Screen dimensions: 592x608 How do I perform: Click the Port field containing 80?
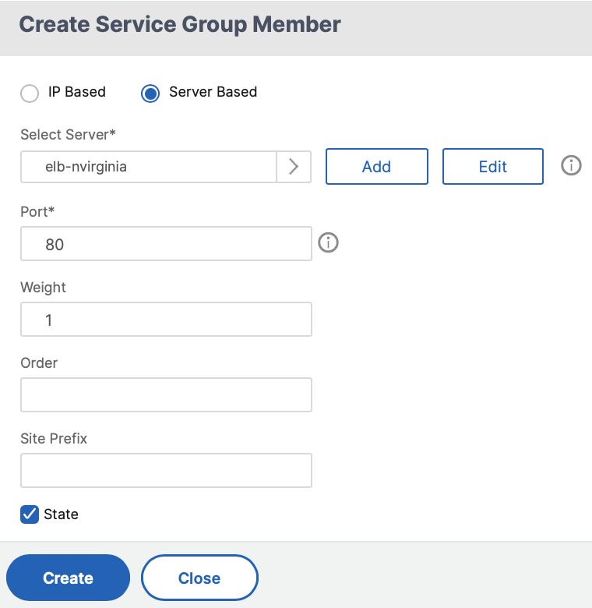tap(166, 244)
